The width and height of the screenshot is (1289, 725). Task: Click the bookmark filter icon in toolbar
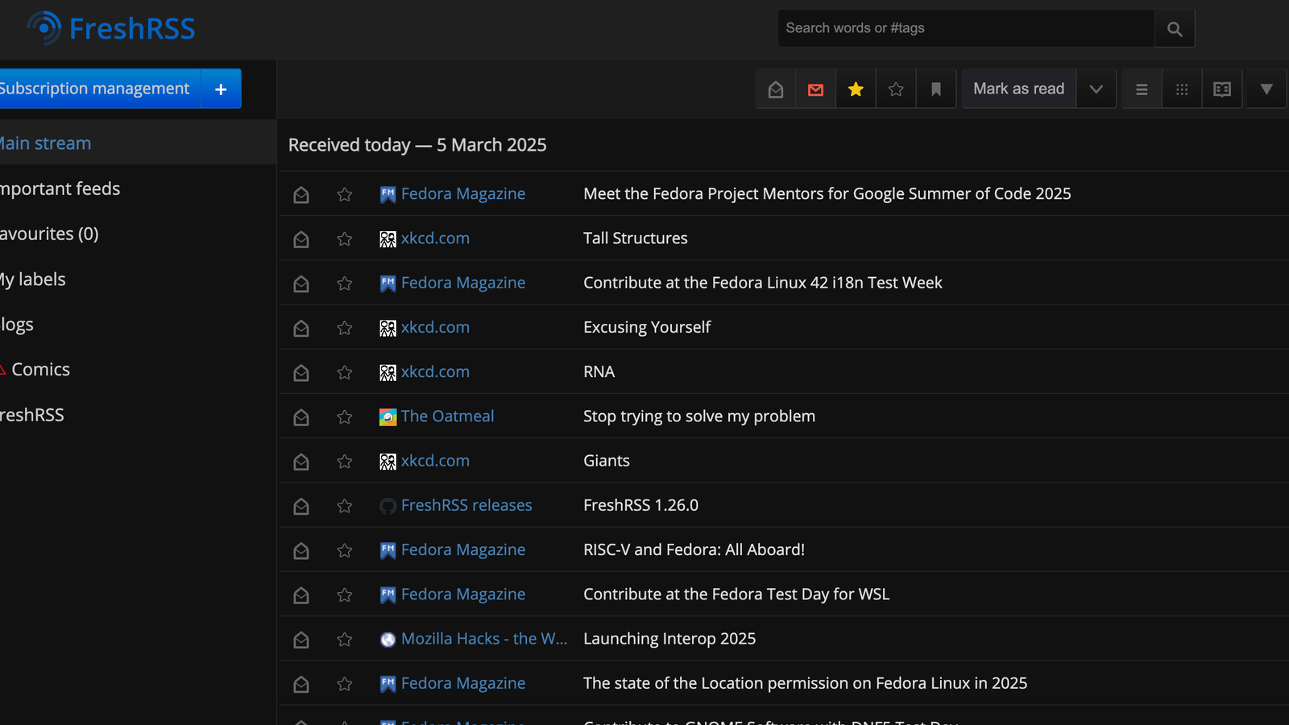(936, 89)
